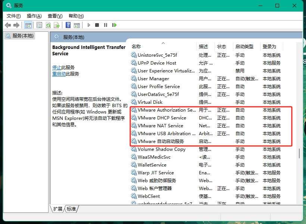Click the gear icon beside WalletService
The image size is (306, 224).
134,165
